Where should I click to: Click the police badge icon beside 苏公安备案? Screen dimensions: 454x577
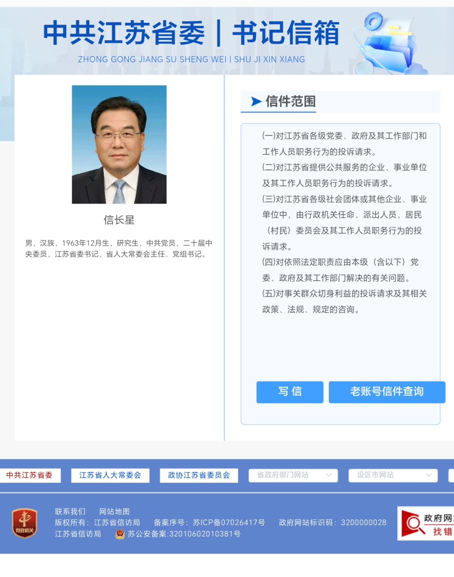120,534
